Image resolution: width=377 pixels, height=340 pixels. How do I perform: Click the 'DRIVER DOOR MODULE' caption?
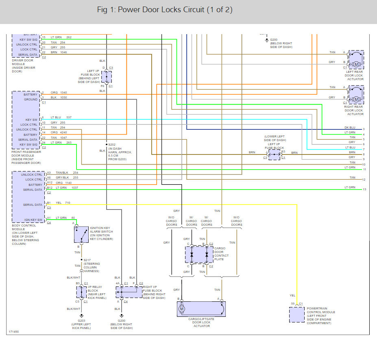[x=24, y=66]
